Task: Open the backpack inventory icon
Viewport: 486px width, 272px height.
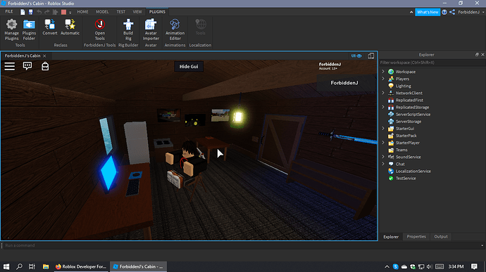Action: coord(45,66)
